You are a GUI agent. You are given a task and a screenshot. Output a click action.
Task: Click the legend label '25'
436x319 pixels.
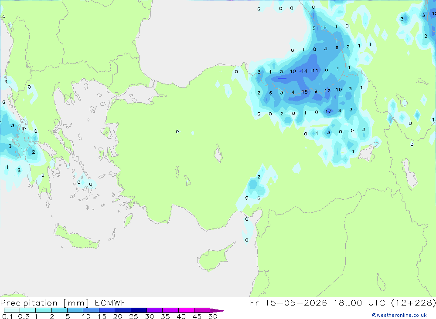coord(133,316)
